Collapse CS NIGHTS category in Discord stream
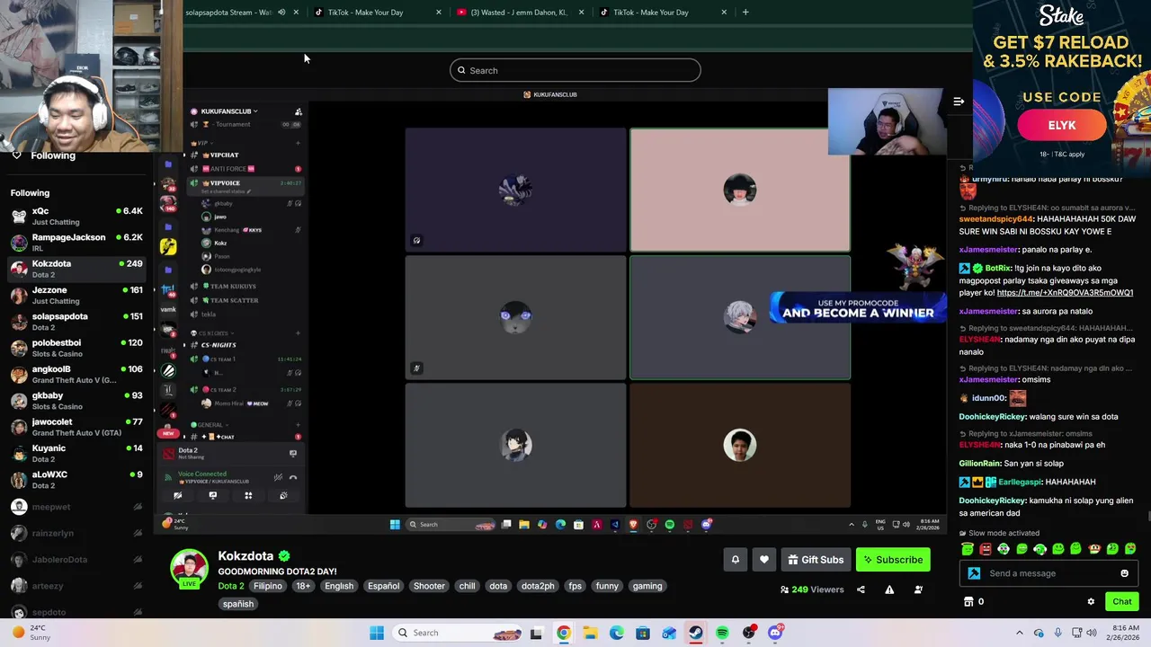This screenshot has height=647, width=1151. 210,333
